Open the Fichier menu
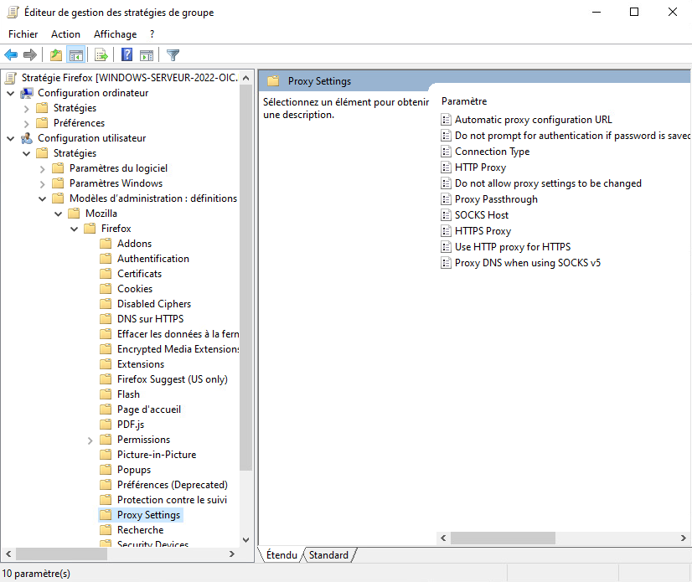Viewport: 692px width, 582px height. click(23, 34)
